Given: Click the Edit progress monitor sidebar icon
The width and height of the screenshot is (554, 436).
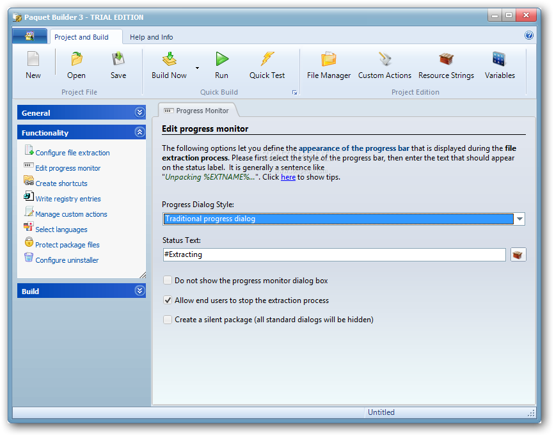Looking at the screenshot, I should (x=29, y=165).
